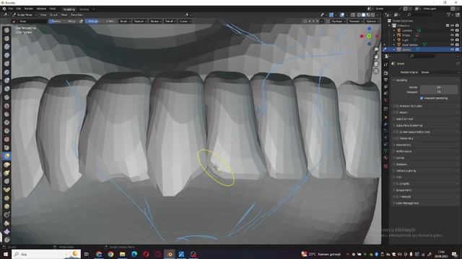Select the Empty object in the outliner

(406, 35)
